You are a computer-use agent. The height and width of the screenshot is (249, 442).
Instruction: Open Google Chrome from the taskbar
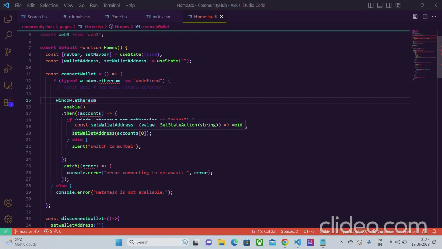coord(285,242)
